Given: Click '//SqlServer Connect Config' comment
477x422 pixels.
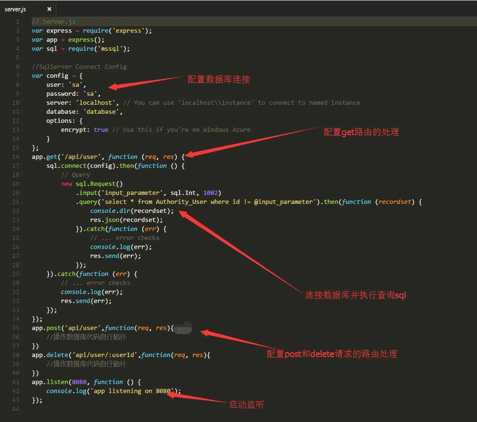Looking at the screenshot, I should [x=79, y=67].
